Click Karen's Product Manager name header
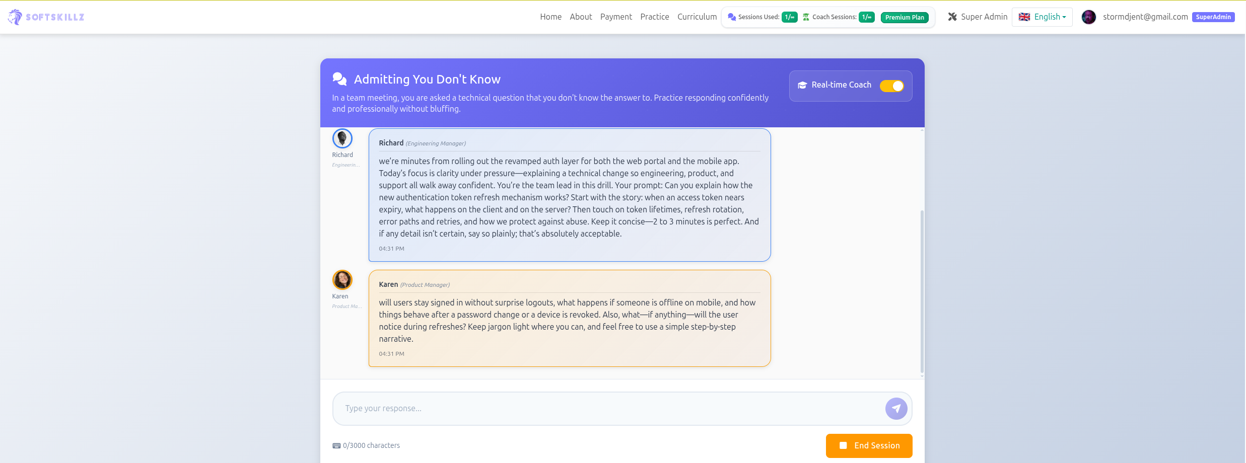This screenshot has width=1246, height=463. point(414,284)
